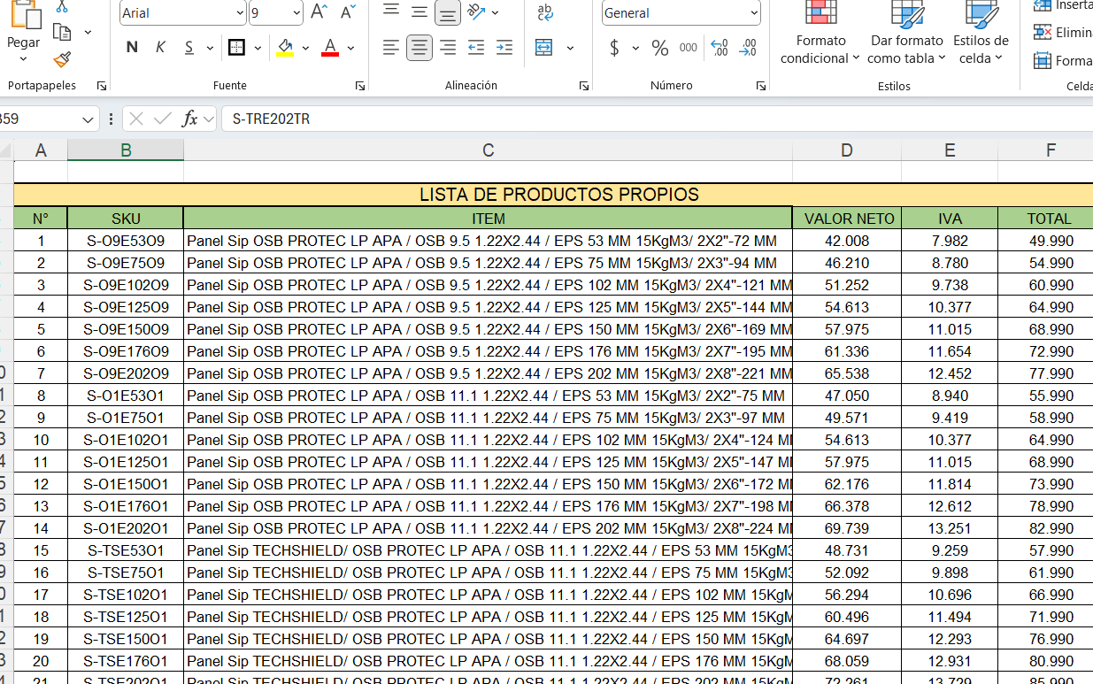Viewport: 1093px width, 684px height.
Task: Toggle center horizontal alignment
Action: (419, 48)
